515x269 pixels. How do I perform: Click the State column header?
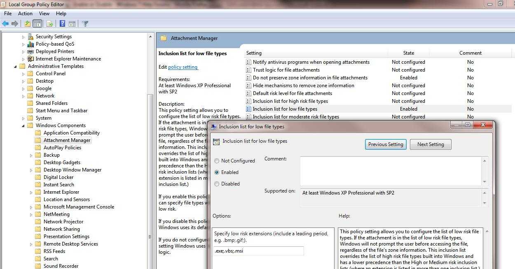point(408,53)
